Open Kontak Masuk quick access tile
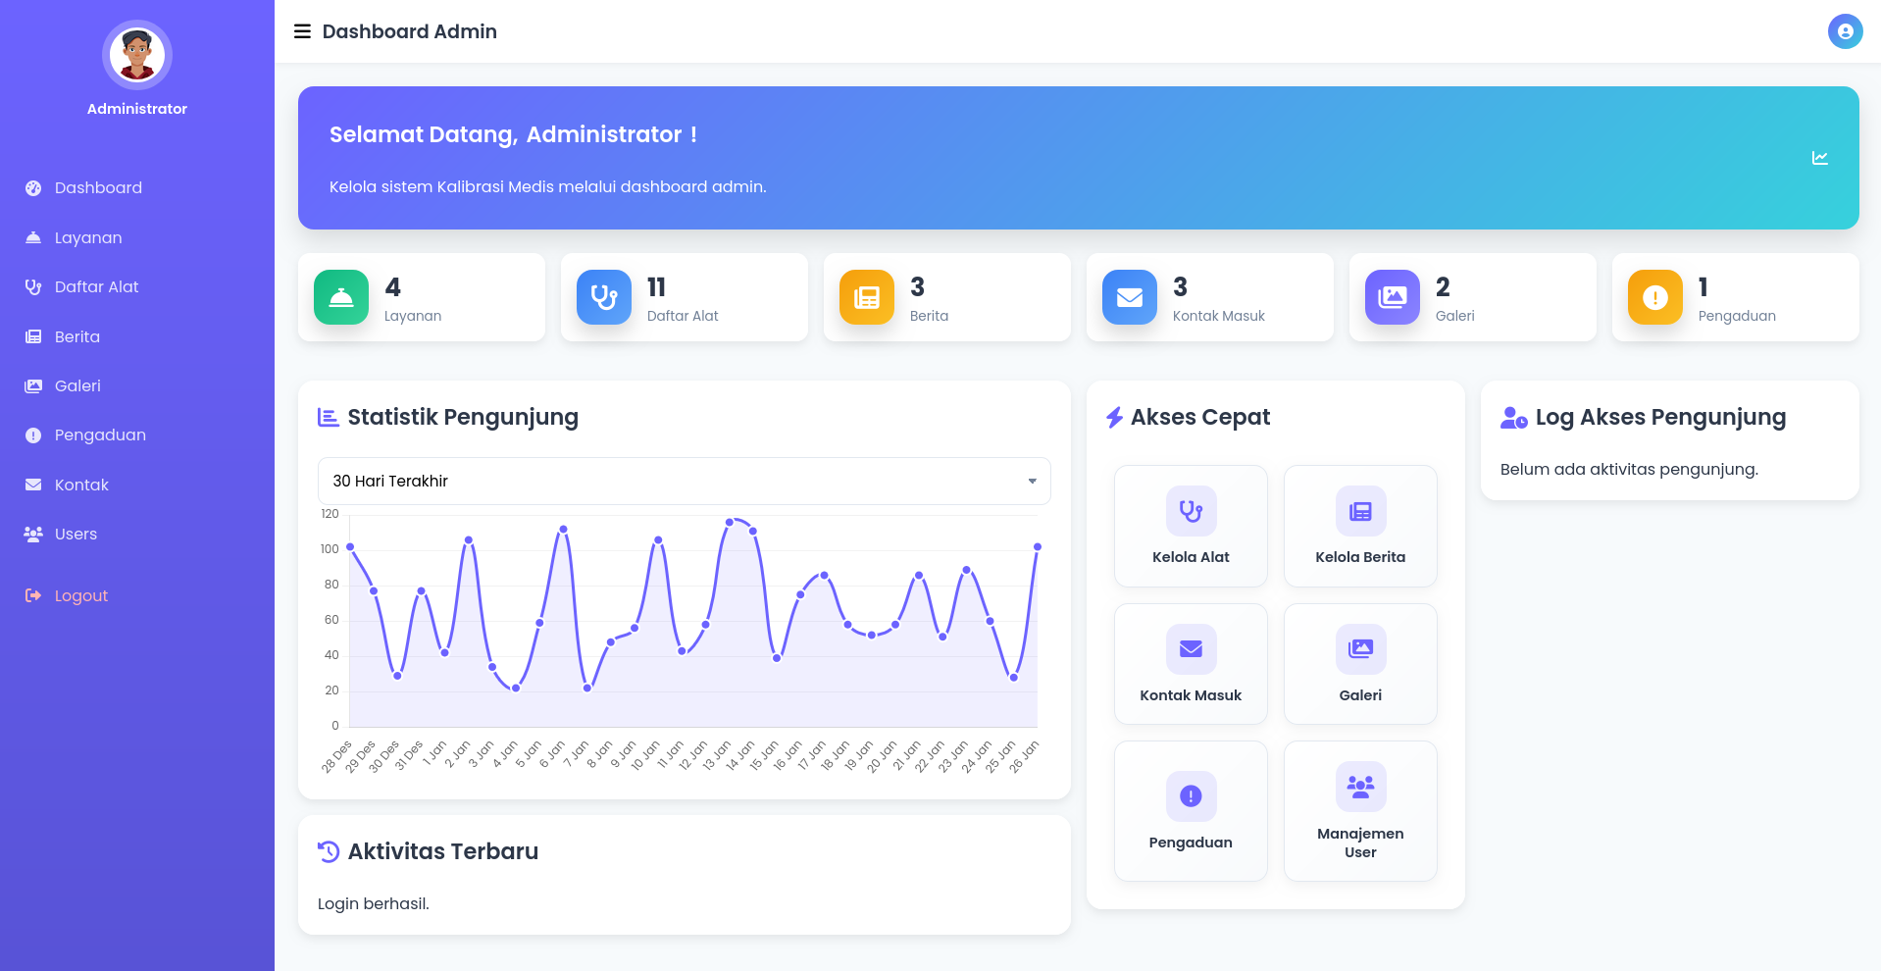Image resolution: width=1881 pixels, height=971 pixels. pyautogui.click(x=1191, y=664)
